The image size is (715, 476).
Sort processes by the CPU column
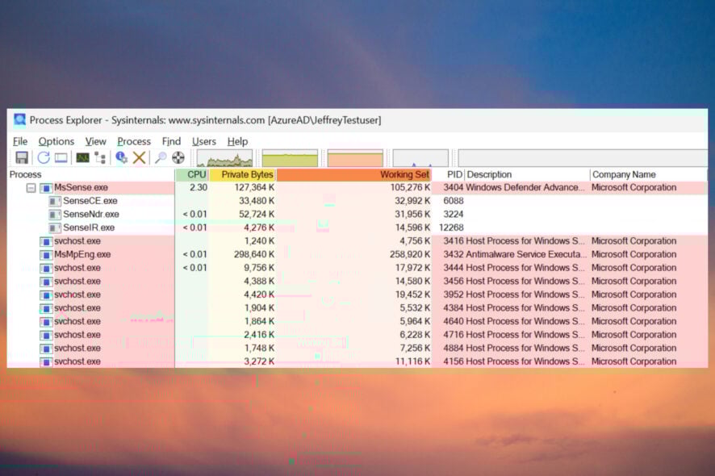coord(194,173)
